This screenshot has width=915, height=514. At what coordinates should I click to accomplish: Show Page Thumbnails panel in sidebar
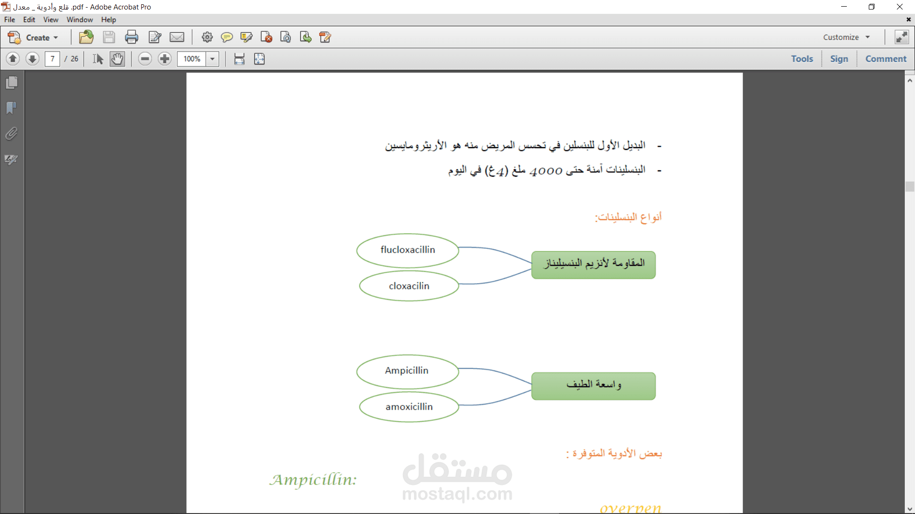(12, 83)
